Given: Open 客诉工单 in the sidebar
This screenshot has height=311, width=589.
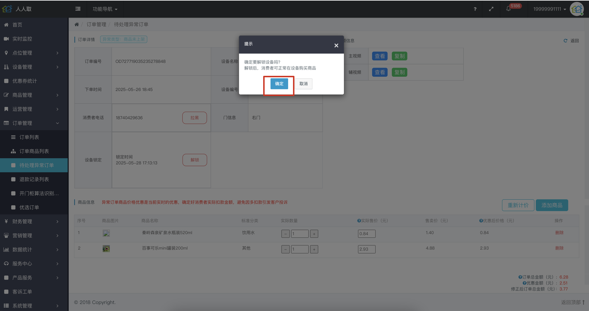Looking at the screenshot, I should point(34,292).
